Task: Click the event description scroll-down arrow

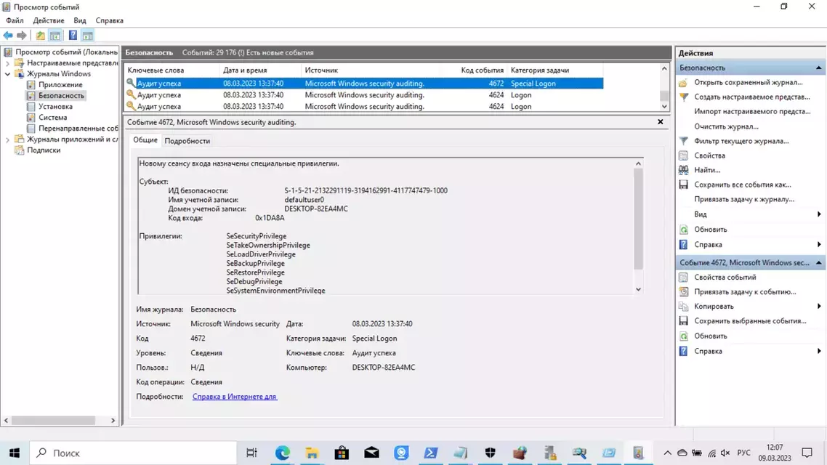Action: [638, 289]
